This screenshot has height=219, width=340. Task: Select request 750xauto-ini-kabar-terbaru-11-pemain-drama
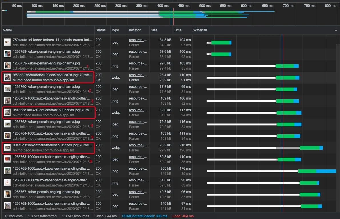(x=52, y=40)
